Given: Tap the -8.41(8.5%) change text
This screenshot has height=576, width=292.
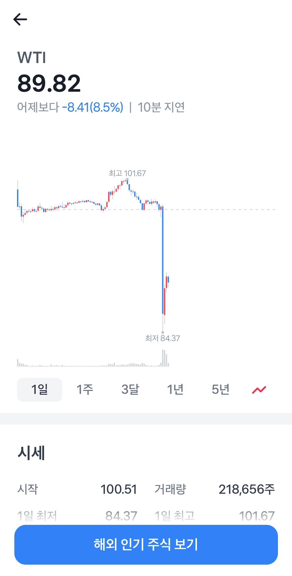Looking at the screenshot, I should [x=92, y=107].
